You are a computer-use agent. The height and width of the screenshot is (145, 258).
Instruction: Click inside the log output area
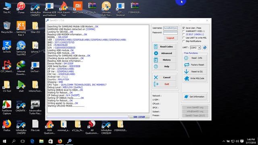point(98,69)
